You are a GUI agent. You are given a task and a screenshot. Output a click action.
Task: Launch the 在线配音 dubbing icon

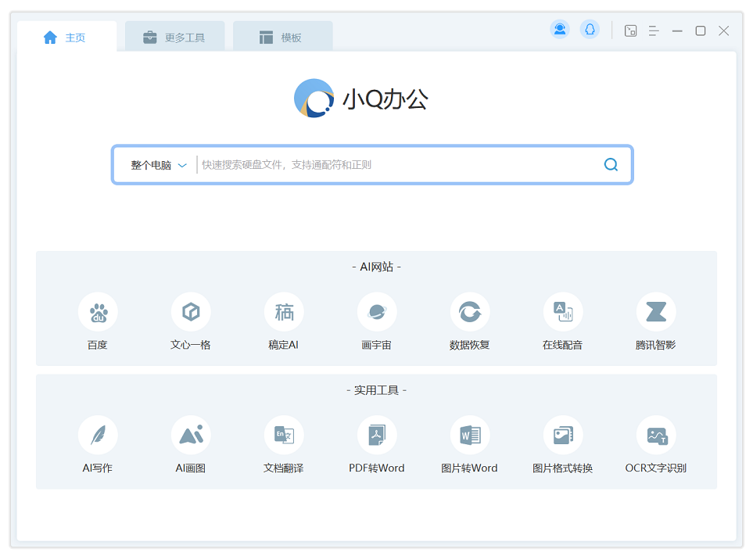(563, 312)
